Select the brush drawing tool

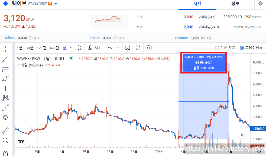[x=5, y=78]
